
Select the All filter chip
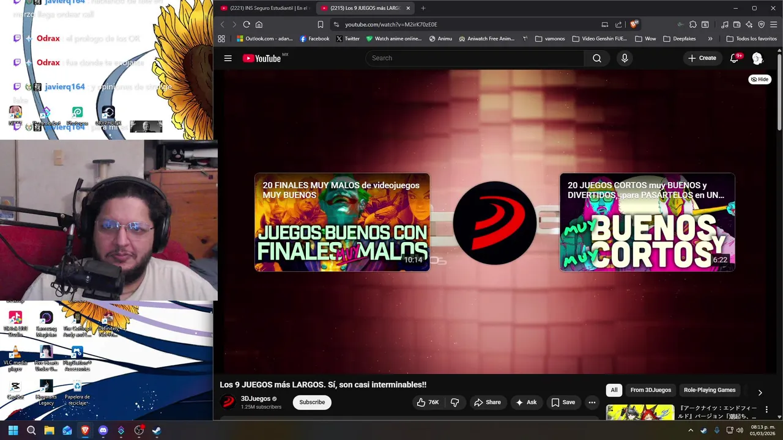click(x=614, y=390)
